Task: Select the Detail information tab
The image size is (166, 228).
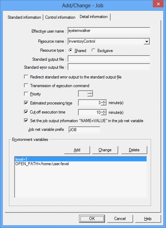Action: pyautogui.click(x=94, y=17)
